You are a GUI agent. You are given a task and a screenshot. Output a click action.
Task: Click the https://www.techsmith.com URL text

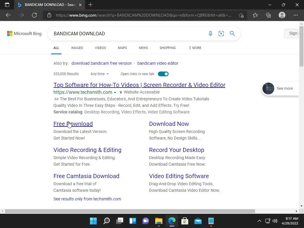(83, 92)
